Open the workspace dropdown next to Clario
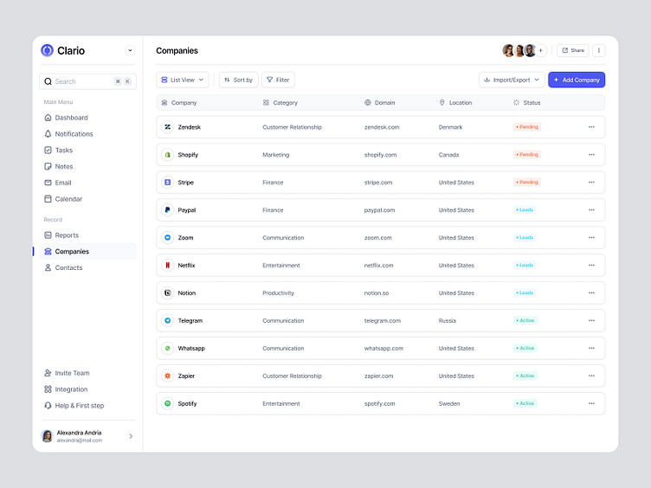The image size is (651, 488). coord(130,51)
